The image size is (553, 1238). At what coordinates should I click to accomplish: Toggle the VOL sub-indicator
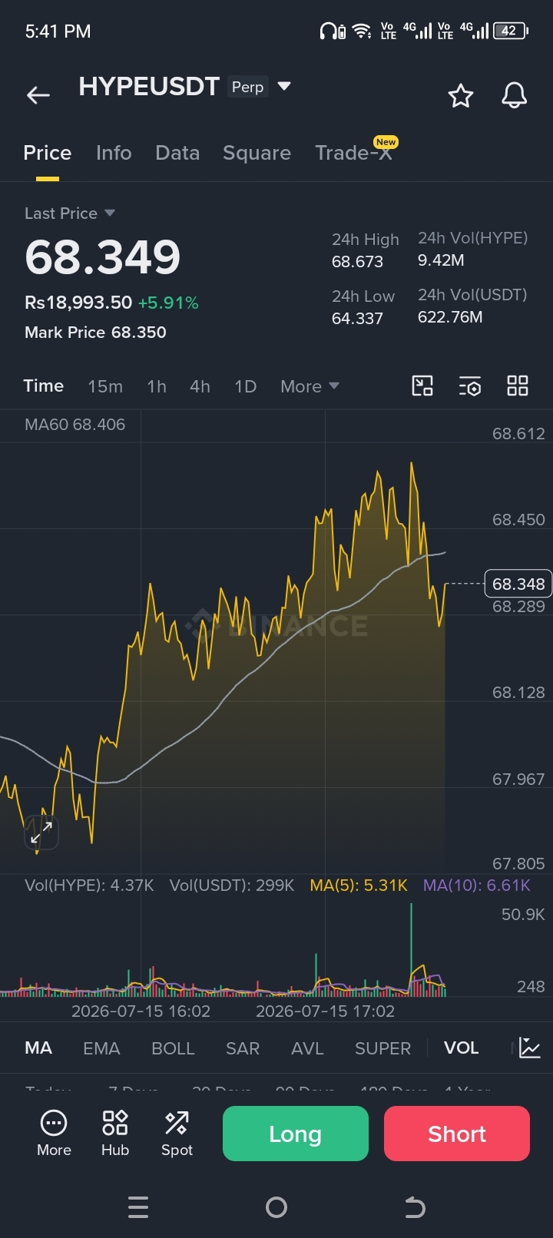461,1048
